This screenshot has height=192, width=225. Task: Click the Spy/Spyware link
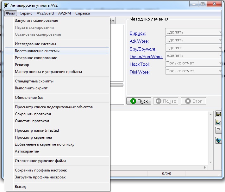tap(143, 49)
